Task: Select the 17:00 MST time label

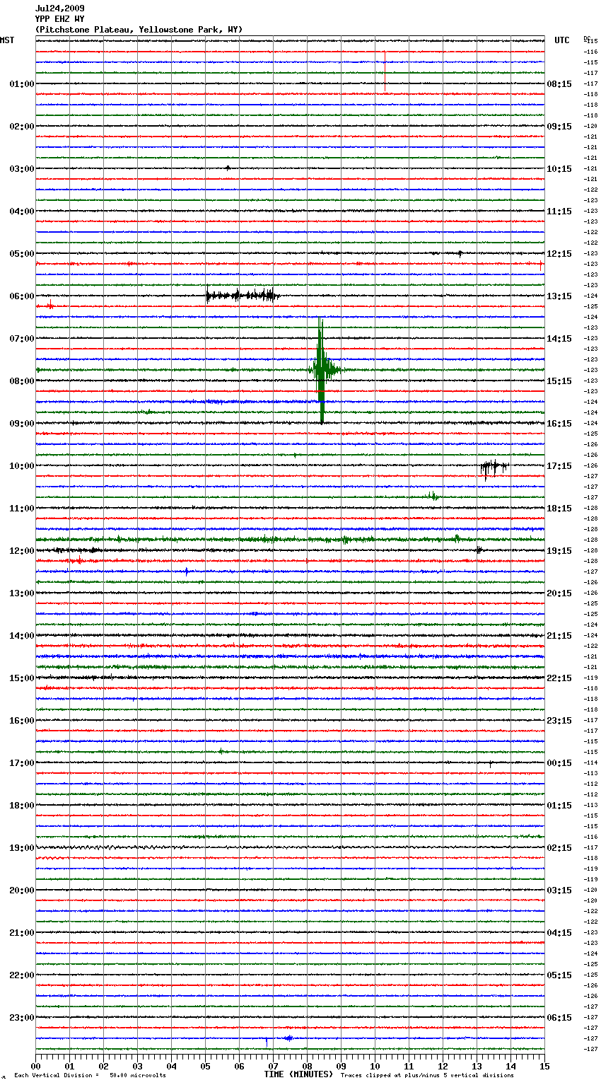Action: (x=22, y=763)
